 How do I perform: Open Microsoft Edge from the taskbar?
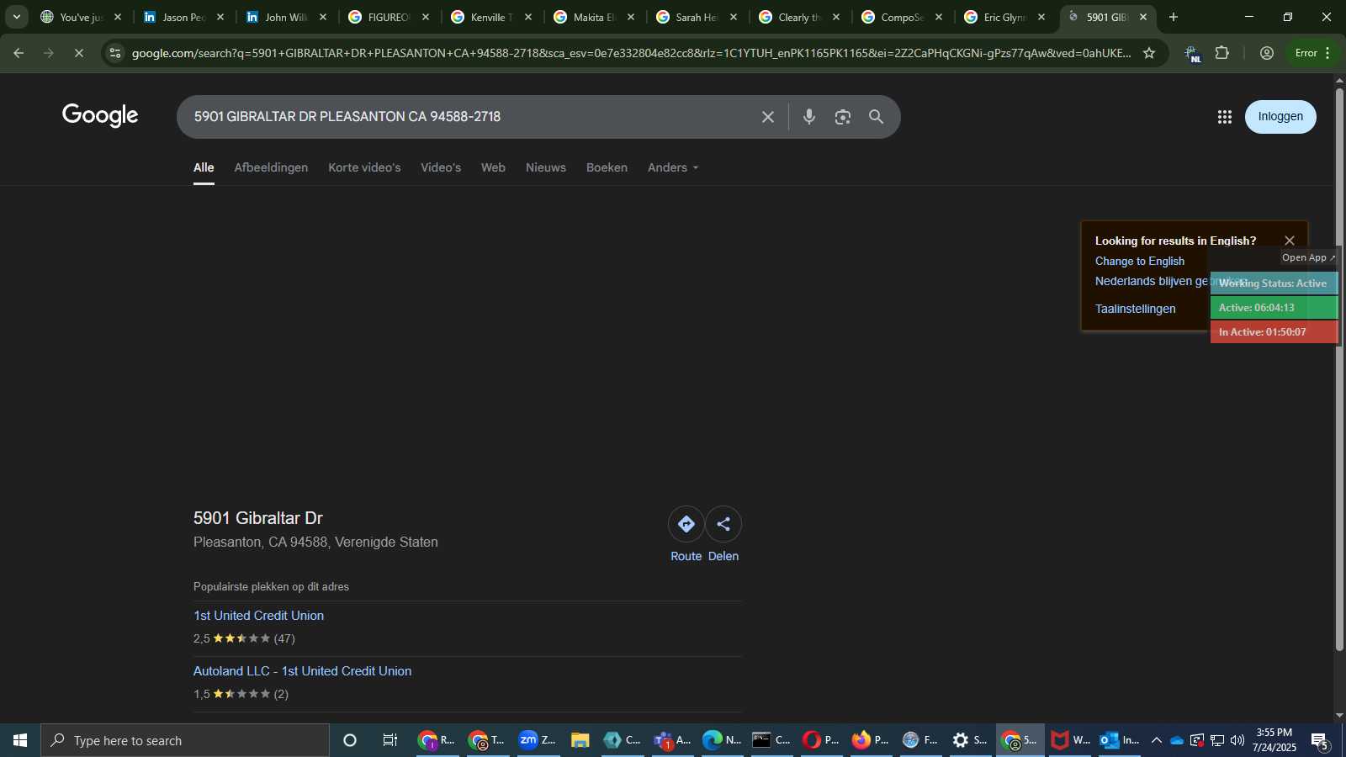click(x=722, y=740)
